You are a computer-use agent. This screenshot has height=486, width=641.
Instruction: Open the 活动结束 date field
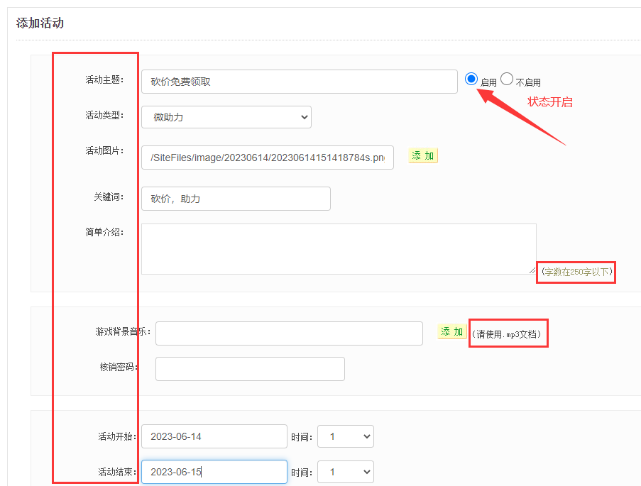point(214,472)
